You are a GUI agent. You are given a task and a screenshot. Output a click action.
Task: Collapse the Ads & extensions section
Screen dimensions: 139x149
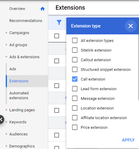coord(6,57)
